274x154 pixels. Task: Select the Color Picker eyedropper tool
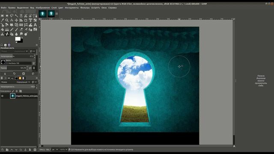pos(2,20)
